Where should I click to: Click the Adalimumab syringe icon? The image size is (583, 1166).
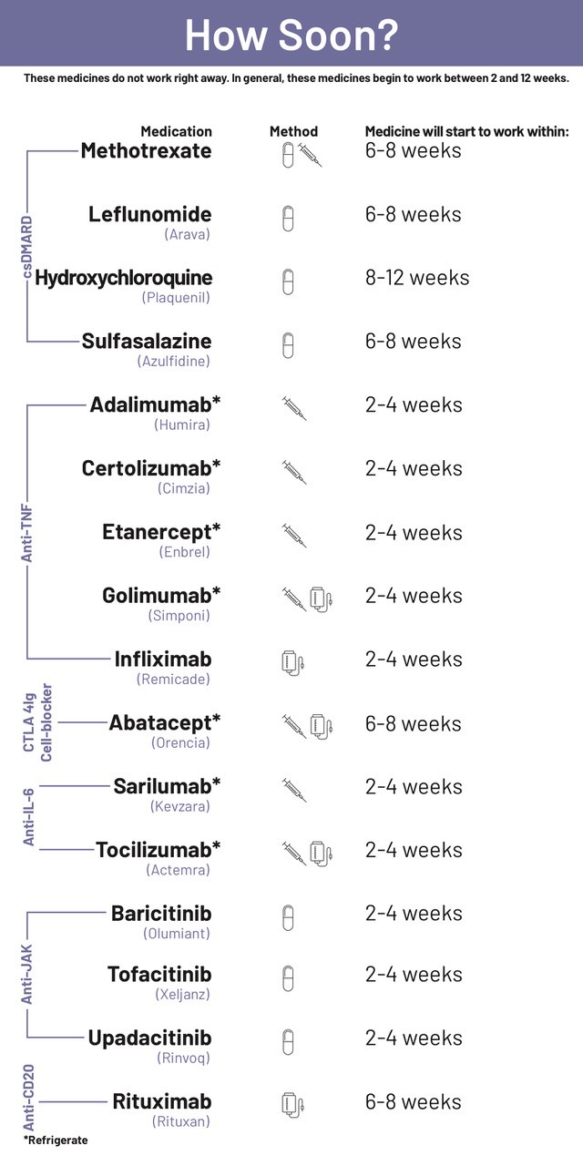pos(294,408)
